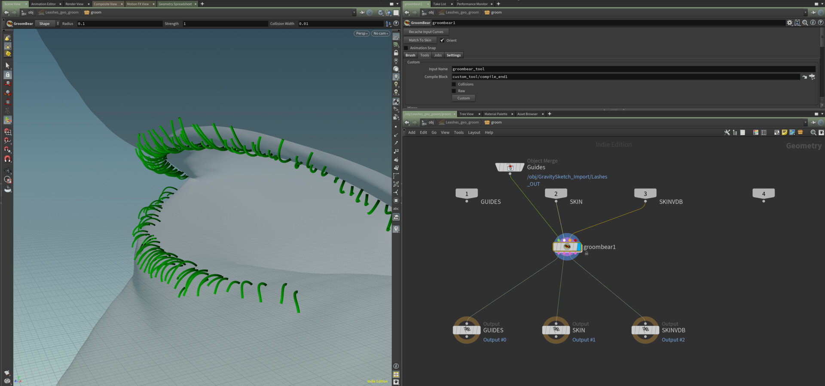Enable the Animation Snap checkbox
825x386 pixels.
pos(406,48)
